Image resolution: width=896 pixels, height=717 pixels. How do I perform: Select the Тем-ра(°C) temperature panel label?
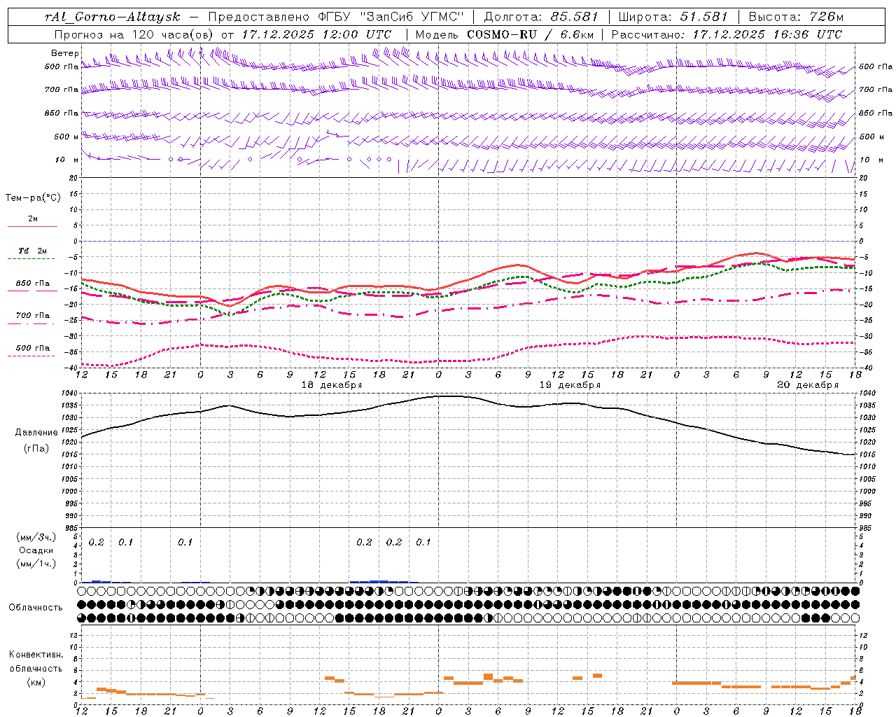pos(33,198)
